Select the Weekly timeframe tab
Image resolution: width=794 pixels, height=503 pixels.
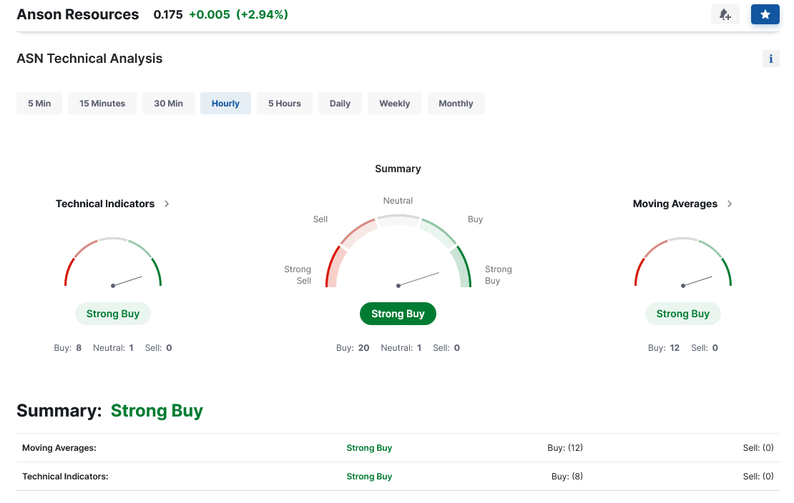pyautogui.click(x=394, y=103)
